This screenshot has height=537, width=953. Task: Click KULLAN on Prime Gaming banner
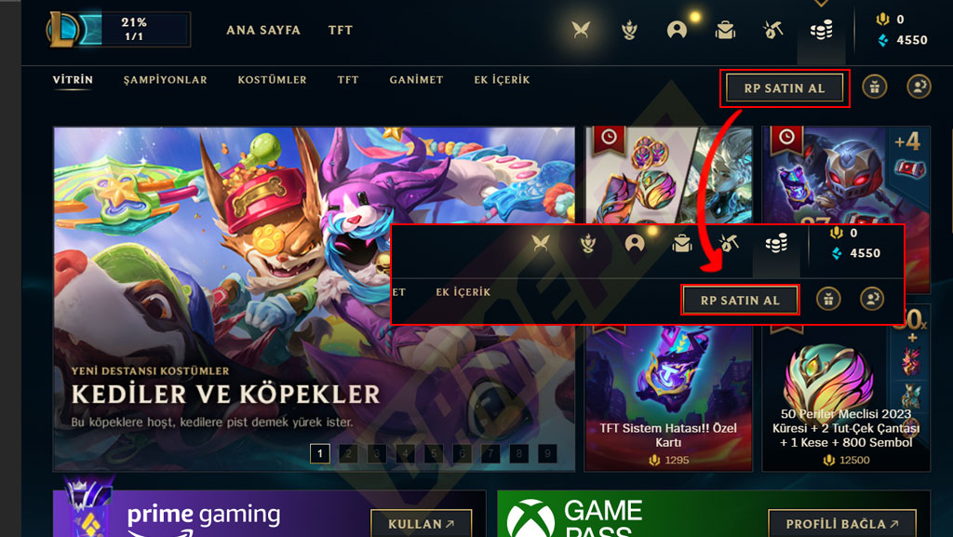422,524
